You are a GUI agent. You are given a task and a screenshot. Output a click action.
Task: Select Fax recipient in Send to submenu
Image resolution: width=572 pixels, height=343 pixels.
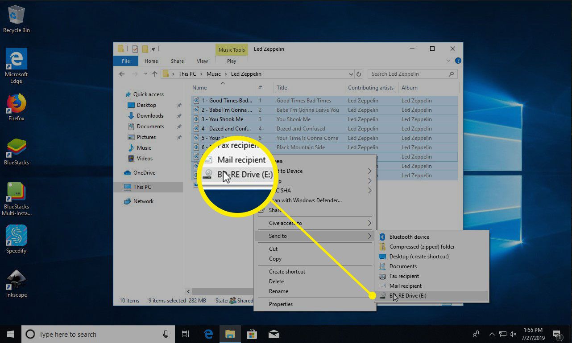pyautogui.click(x=432, y=276)
